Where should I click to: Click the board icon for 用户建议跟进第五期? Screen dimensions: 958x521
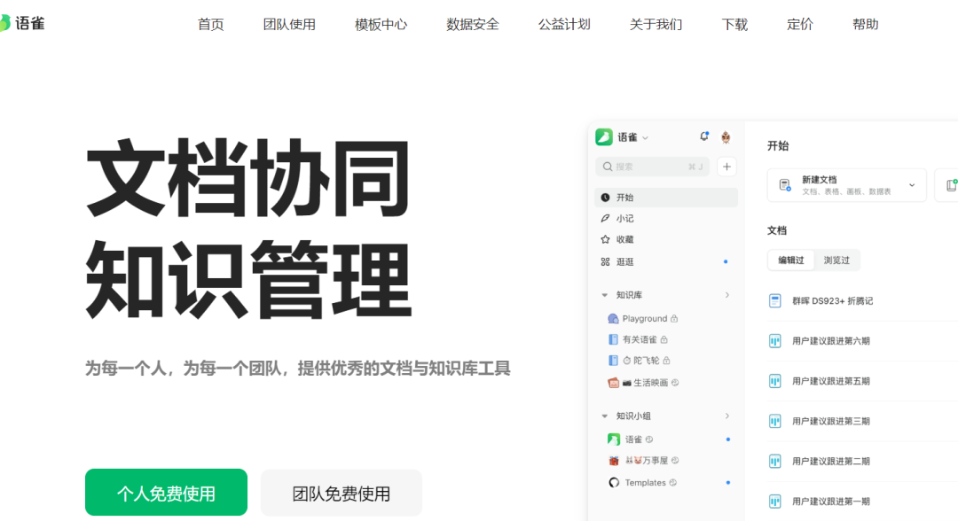[x=774, y=381]
